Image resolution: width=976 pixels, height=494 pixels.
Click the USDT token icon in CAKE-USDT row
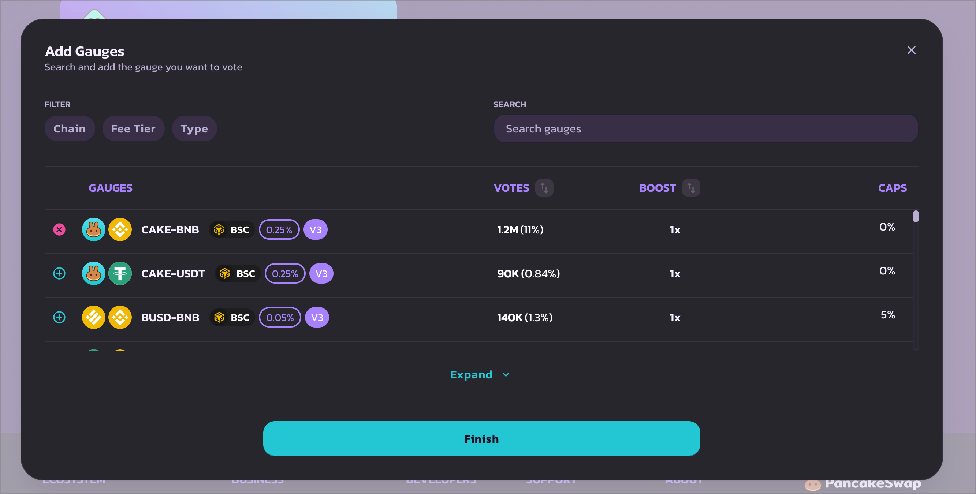click(120, 273)
